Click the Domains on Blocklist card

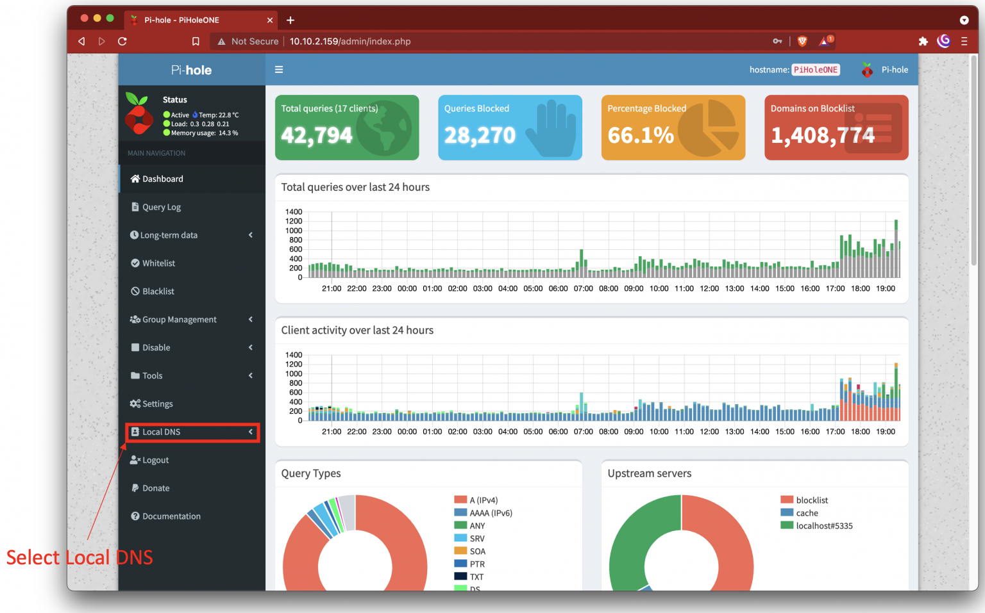coord(836,127)
